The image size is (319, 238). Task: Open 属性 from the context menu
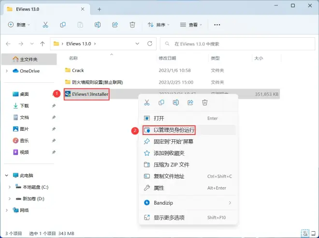(188, 188)
